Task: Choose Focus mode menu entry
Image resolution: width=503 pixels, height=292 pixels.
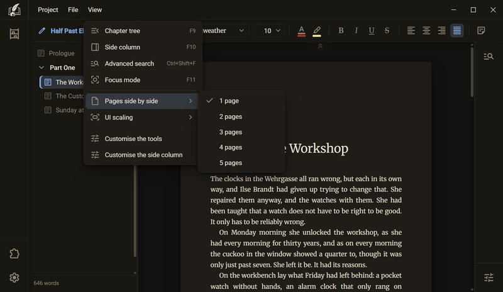Action: click(x=143, y=80)
